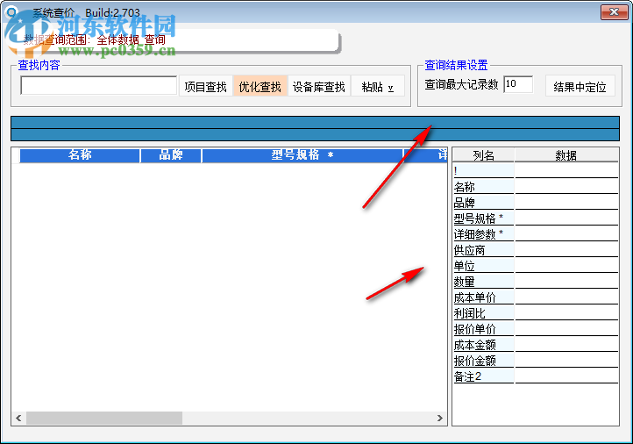Close the 系统查价 window
This screenshot has width=633, height=444.
(614, 12)
